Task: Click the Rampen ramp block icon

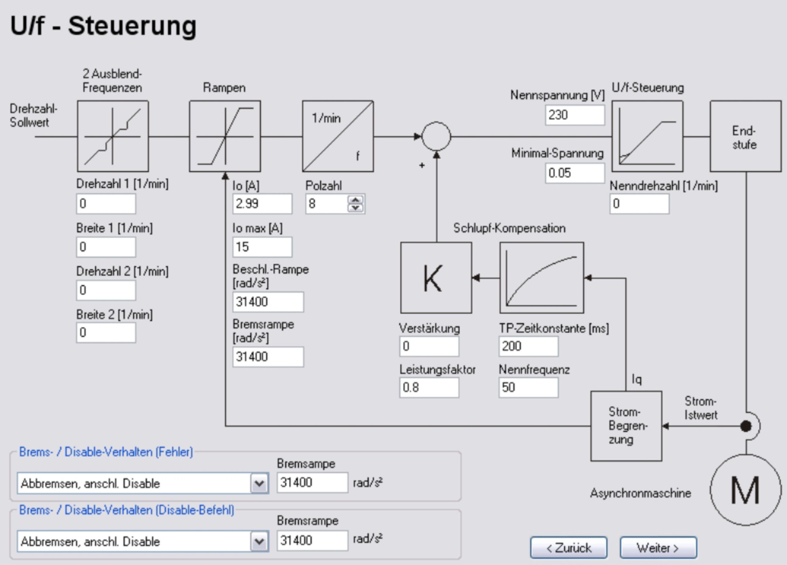Action: click(x=225, y=136)
